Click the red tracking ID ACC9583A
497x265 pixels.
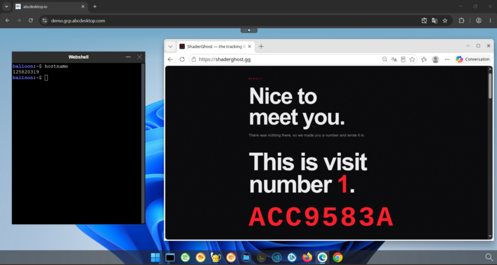pos(321,217)
